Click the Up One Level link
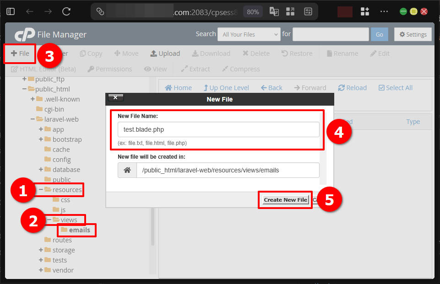Viewport: 440px width, 284px height. click(x=226, y=87)
